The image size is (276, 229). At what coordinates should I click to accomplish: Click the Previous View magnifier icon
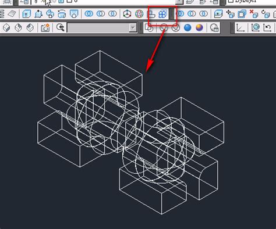pos(60,28)
